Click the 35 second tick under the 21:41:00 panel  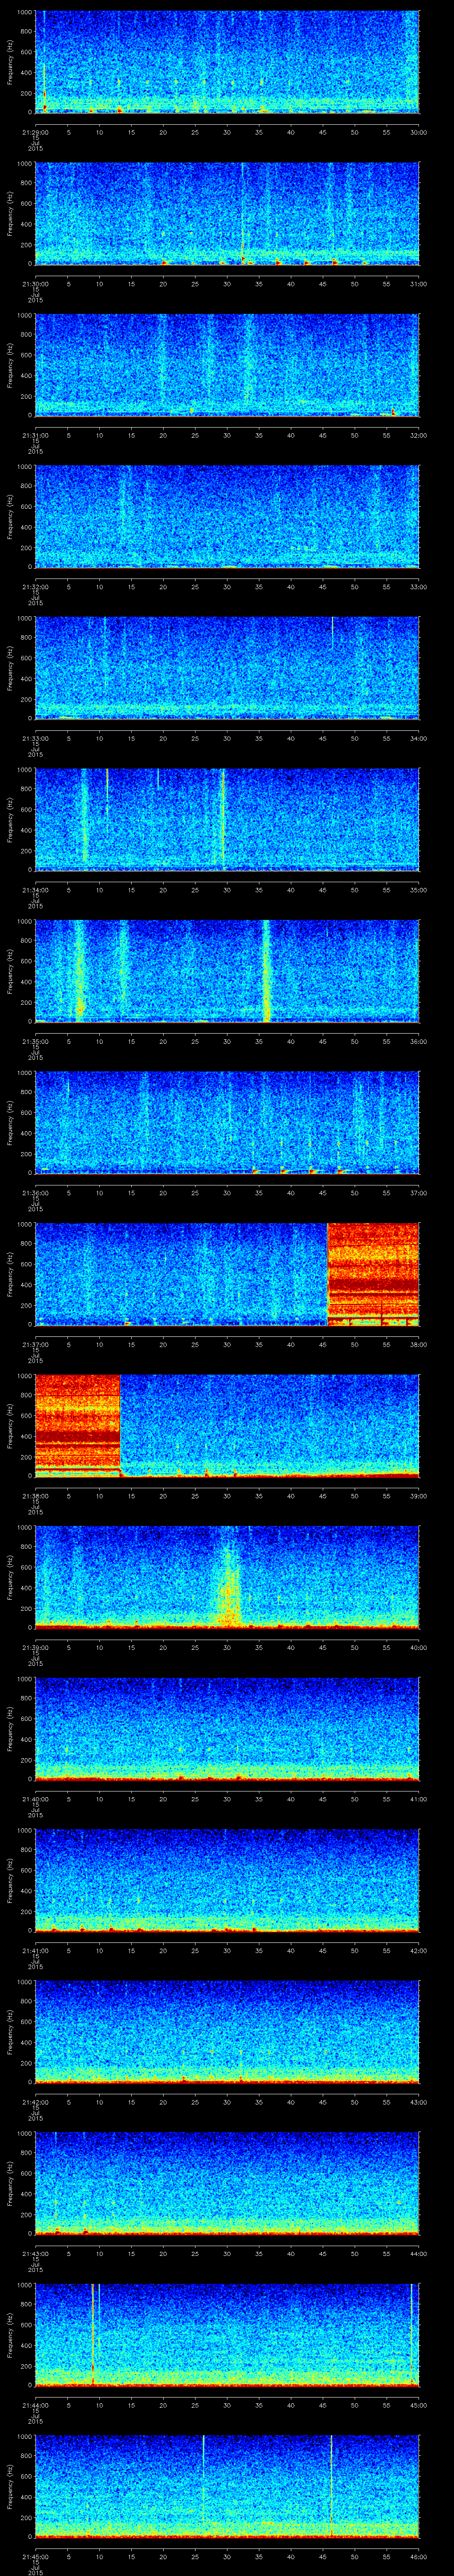coord(258,1950)
